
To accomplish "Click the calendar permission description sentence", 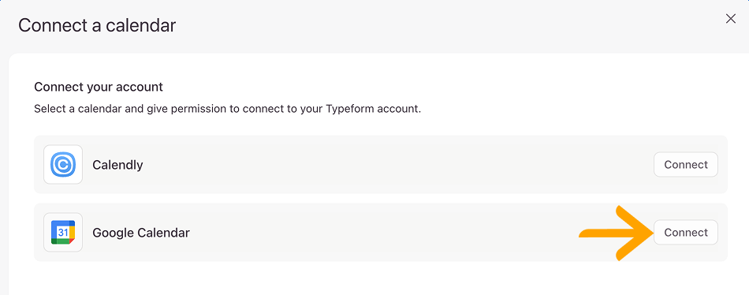I will pos(227,109).
